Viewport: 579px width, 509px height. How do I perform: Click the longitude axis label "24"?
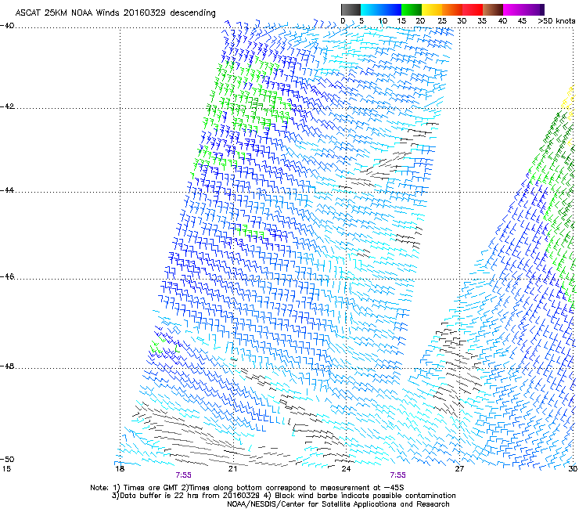point(346,469)
